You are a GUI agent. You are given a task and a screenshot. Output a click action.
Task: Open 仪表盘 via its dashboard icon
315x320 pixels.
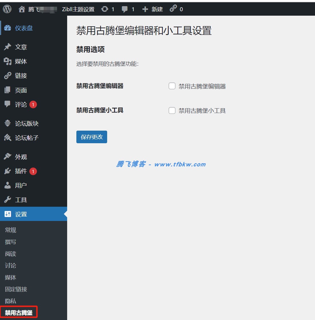point(8,28)
